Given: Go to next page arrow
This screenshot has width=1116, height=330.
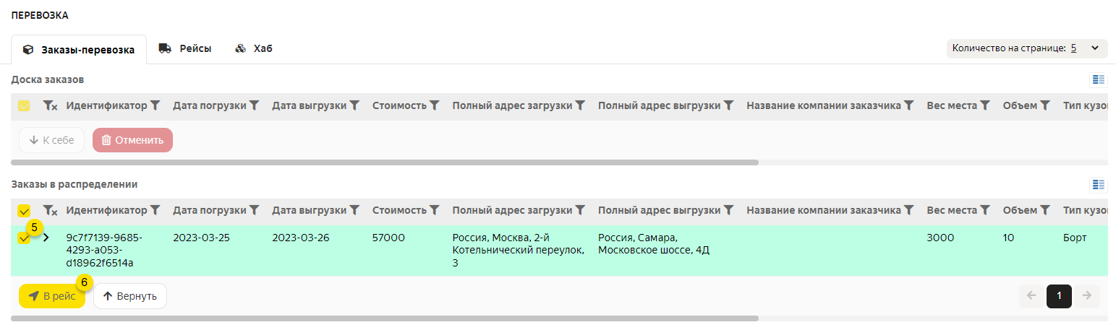Looking at the screenshot, I should (1086, 295).
